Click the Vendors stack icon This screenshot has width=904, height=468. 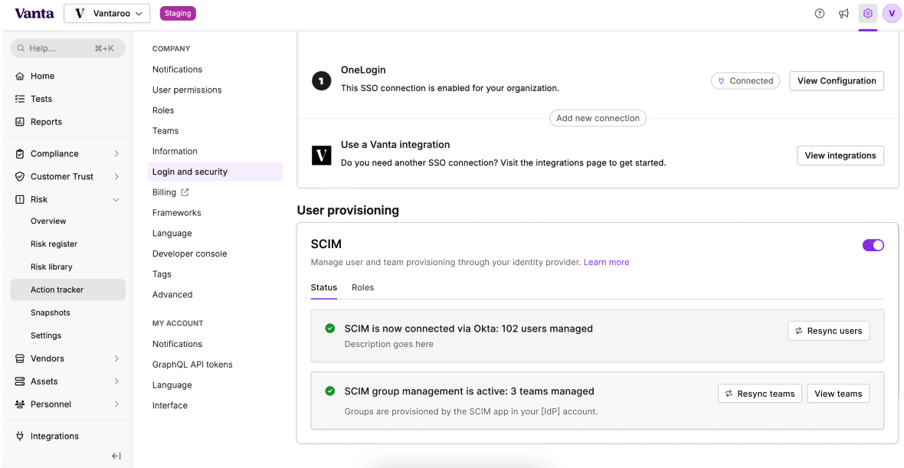[20, 358]
